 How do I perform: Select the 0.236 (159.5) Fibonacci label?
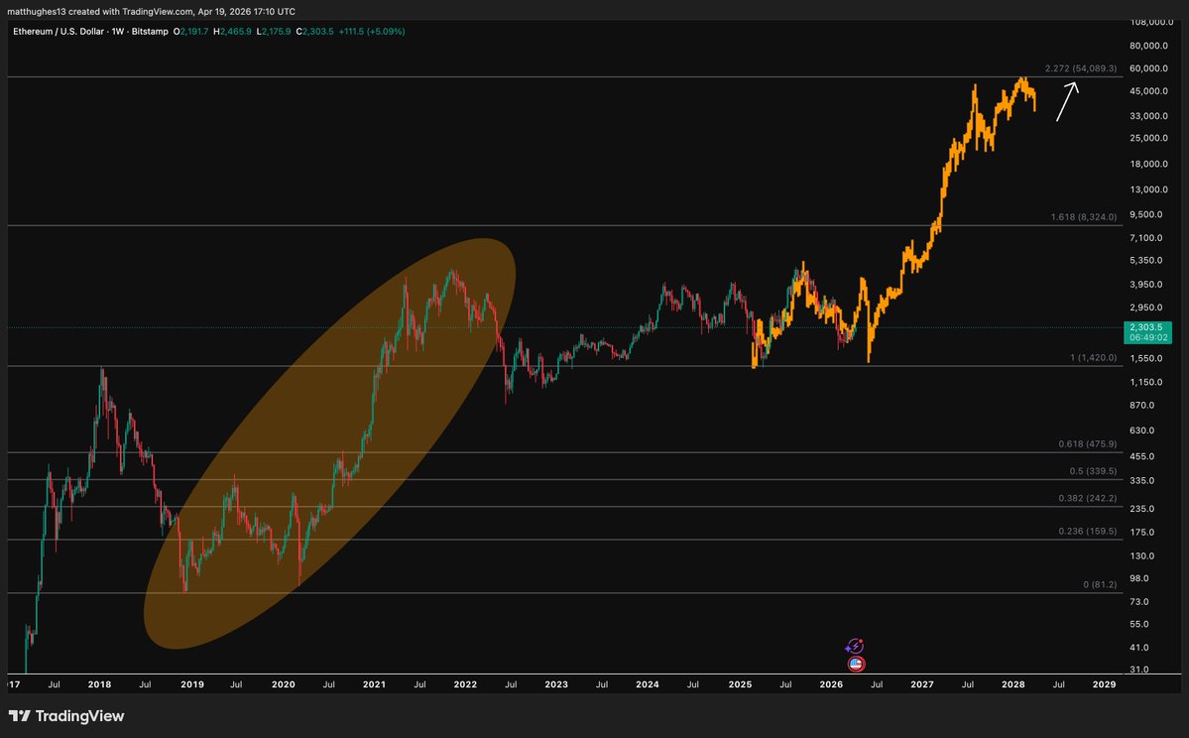pyautogui.click(x=1087, y=531)
